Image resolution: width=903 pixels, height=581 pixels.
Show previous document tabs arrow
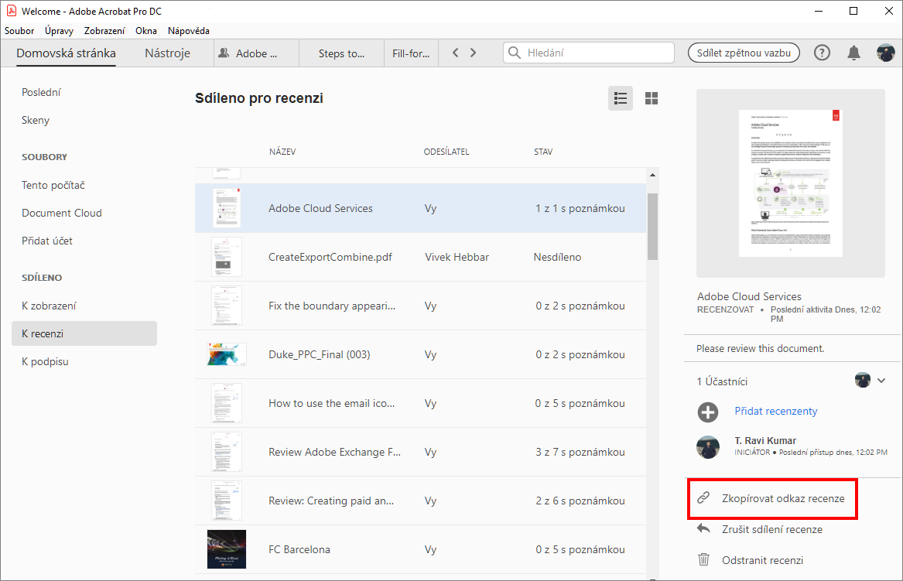click(456, 53)
